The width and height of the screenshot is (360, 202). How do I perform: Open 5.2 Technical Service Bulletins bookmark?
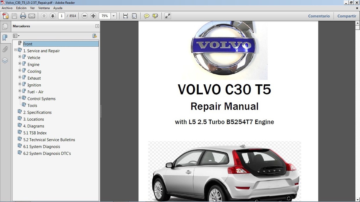(x=49, y=140)
